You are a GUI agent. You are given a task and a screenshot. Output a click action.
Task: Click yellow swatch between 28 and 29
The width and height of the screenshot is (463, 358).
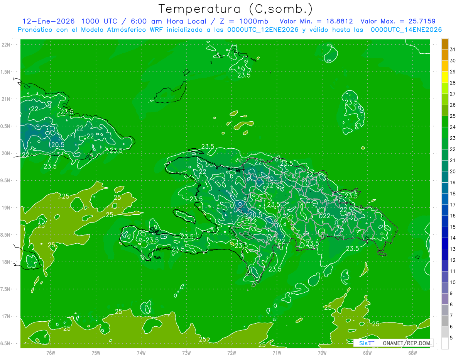(445, 77)
